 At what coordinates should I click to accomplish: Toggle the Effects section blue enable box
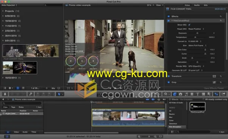(x=169, y=16)
